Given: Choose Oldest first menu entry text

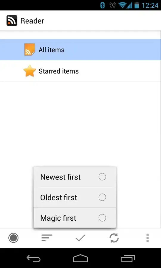Looking at the screenshot, I should (59, 197).
